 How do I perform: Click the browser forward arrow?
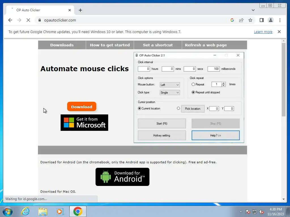(19, 20)
